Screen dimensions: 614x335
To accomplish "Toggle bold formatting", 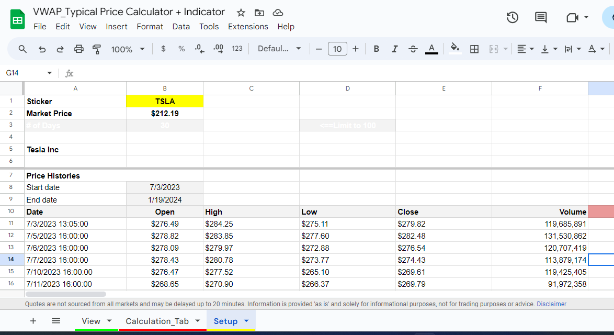I will tap(377, 49).
